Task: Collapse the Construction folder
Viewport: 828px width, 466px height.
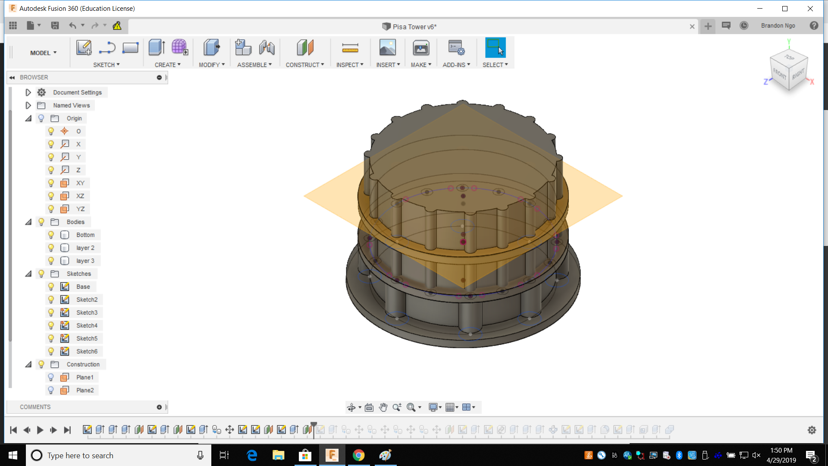Action: [28, 364]
